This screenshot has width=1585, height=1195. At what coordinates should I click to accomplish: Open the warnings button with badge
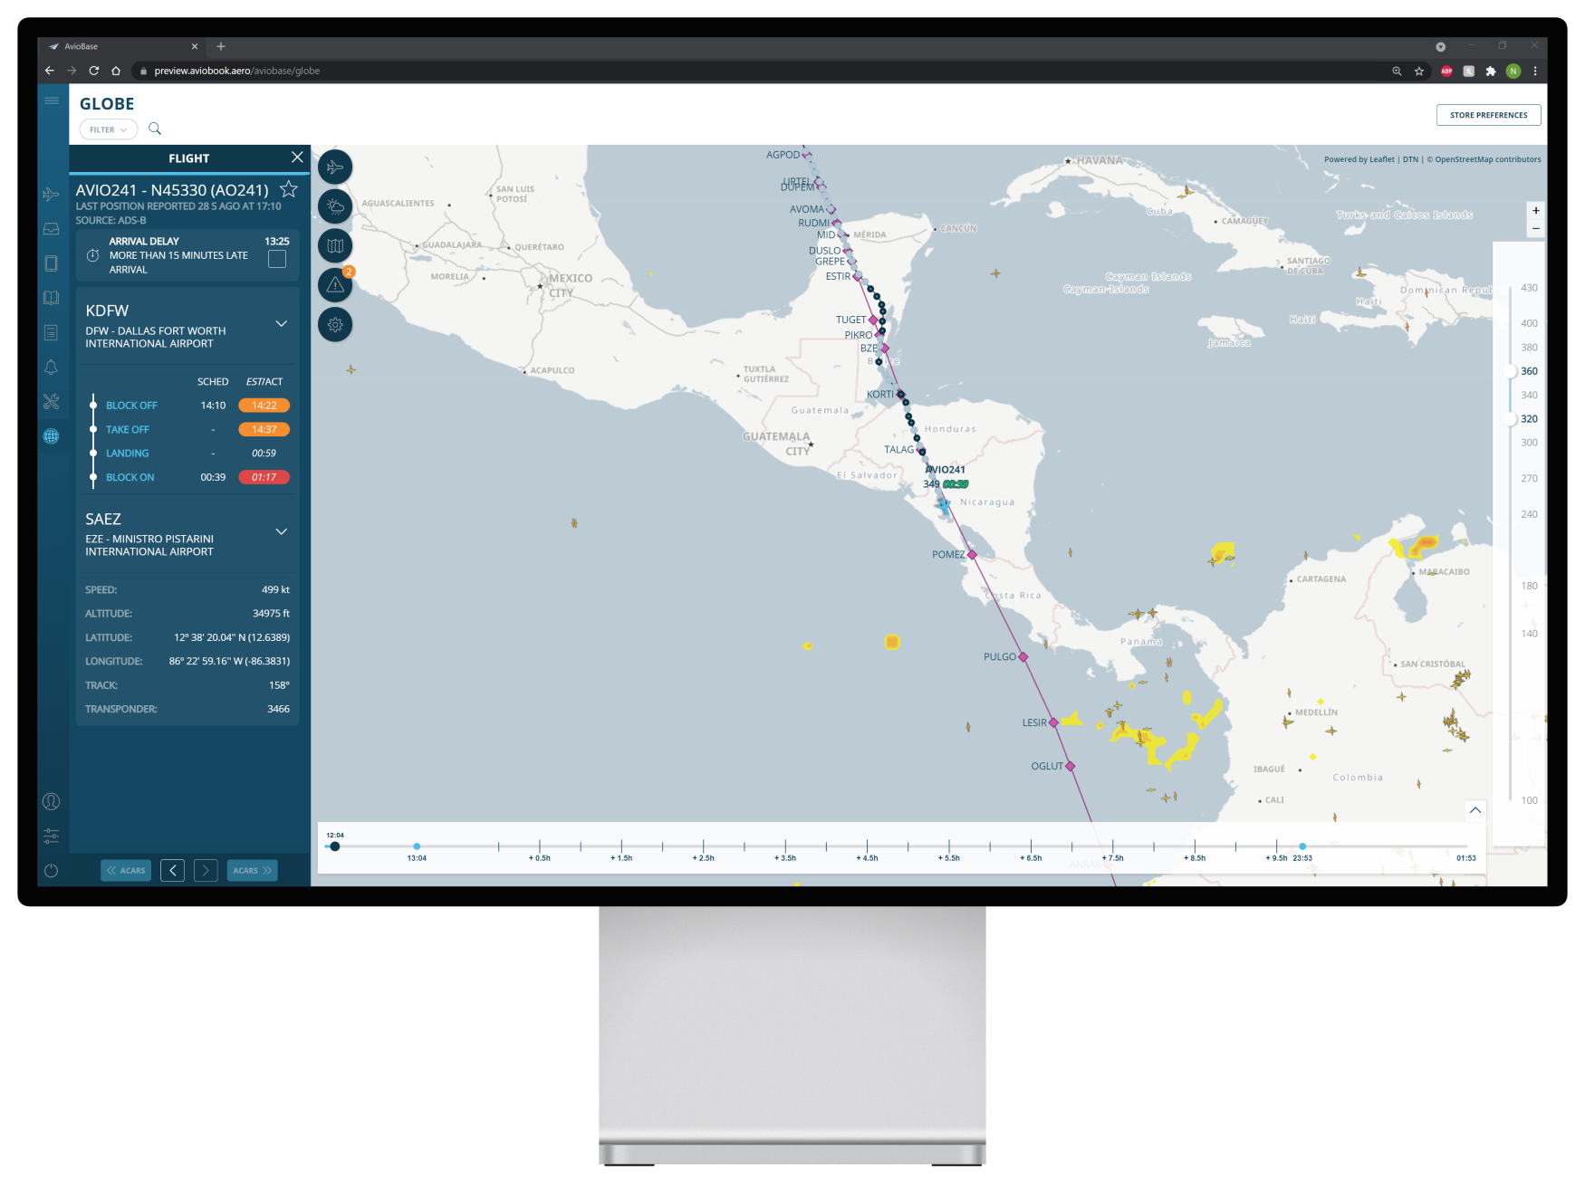(x=335, y=285)
